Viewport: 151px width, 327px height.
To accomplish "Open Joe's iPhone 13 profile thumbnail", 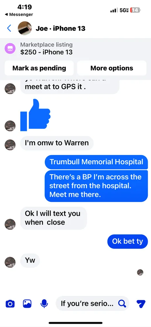I will [x=25, y=28].
